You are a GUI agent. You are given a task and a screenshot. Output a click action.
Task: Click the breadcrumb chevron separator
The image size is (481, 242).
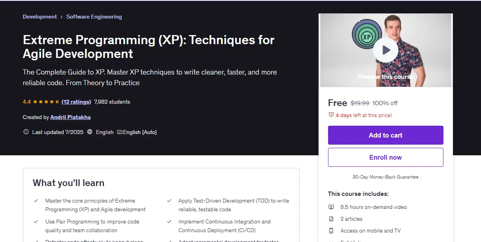pos(62,17)
